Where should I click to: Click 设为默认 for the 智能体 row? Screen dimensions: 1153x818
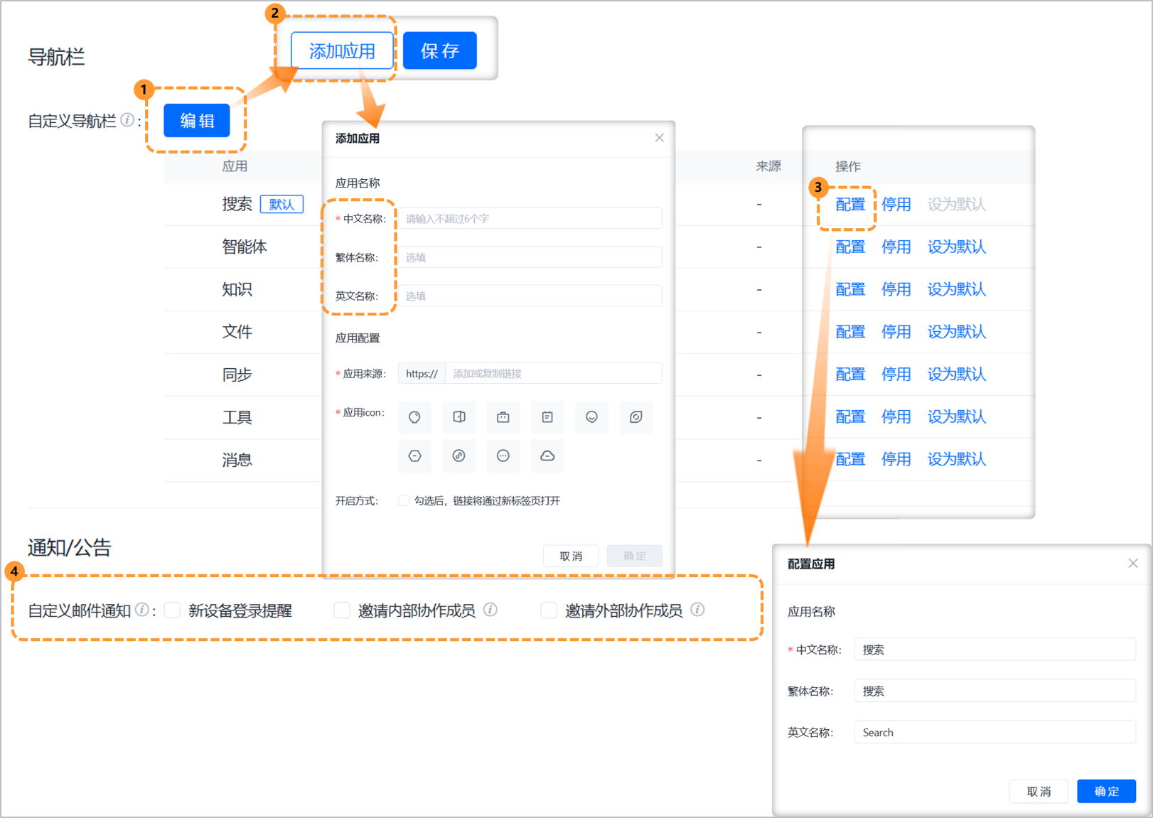956,247
